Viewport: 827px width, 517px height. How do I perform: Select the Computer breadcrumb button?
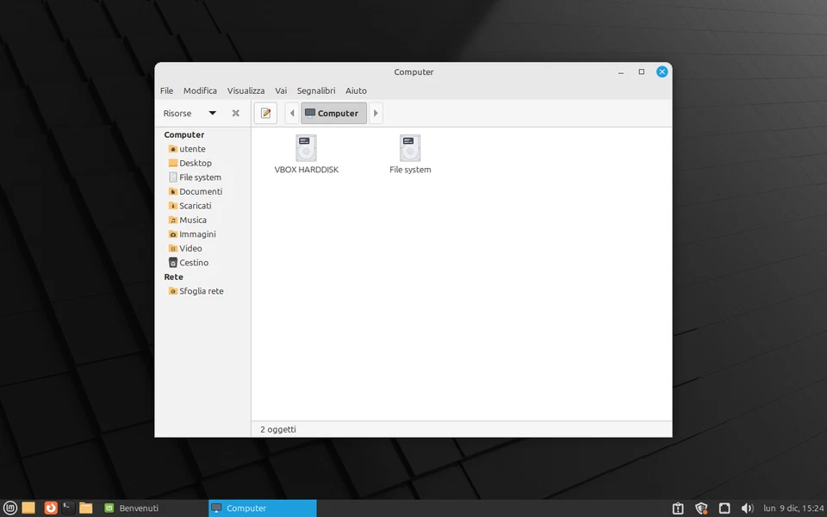[x=333, y=113]
